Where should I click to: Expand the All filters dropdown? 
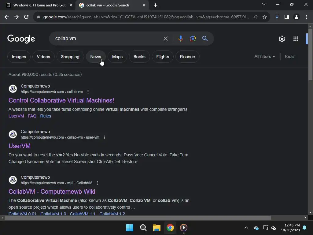pos(264,57)
